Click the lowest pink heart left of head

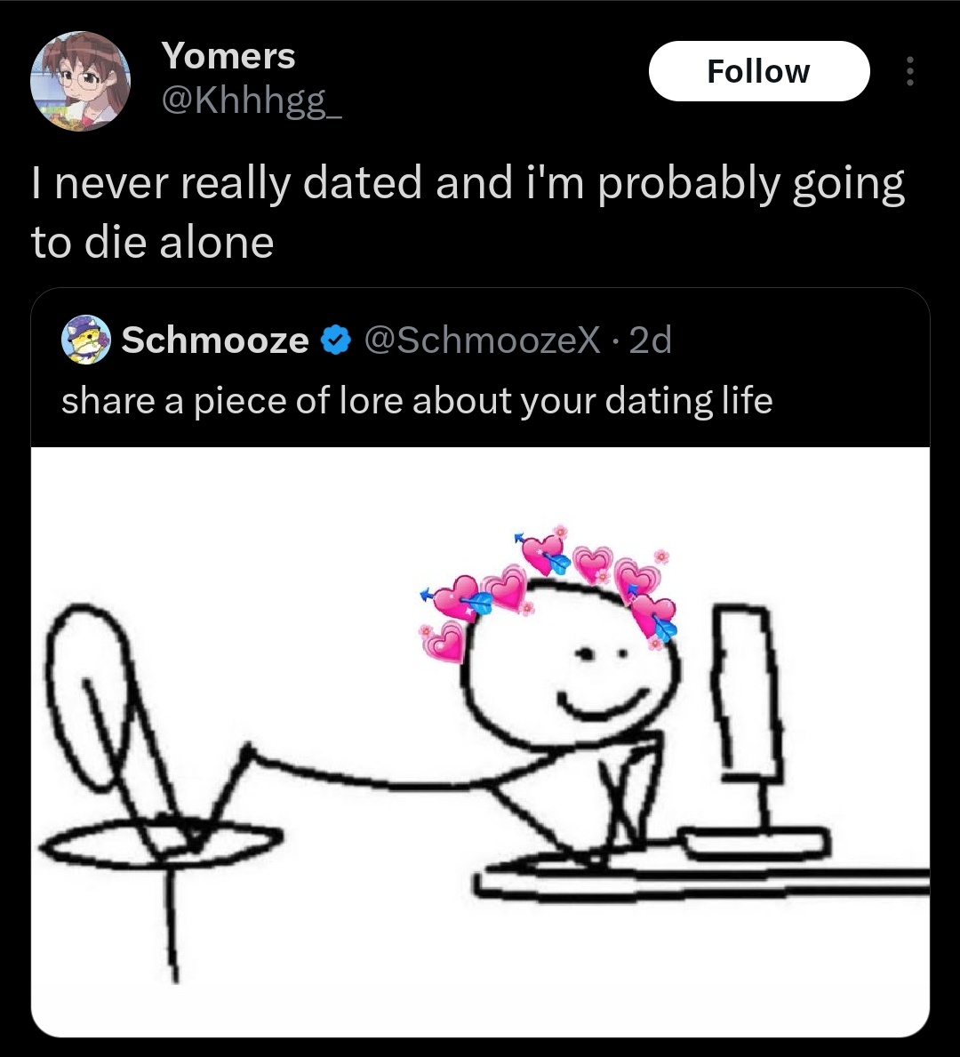point(444,642)
